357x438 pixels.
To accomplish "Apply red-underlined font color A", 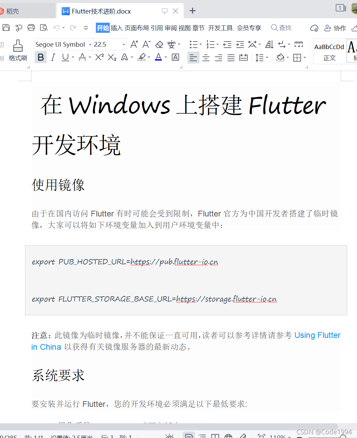I will pos(158,57).
